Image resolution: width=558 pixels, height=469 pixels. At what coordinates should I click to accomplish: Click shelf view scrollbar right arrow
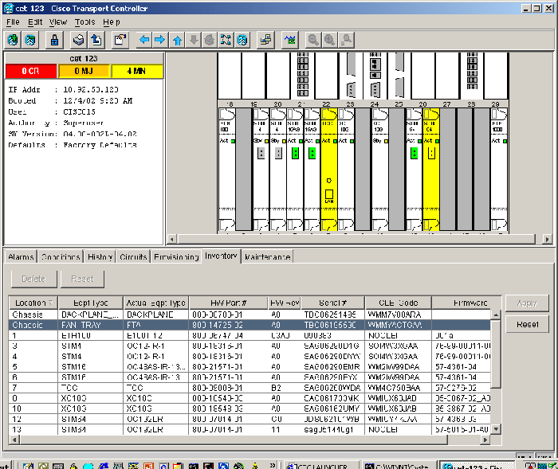pyautogui.click(x=547, y=240)
